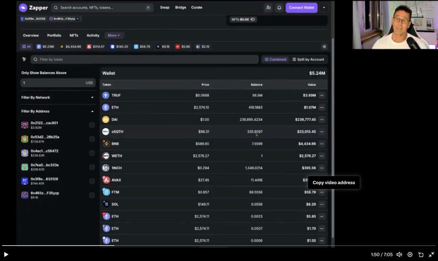The width and height of the screenshot is (438, 261).
Task: Select the Ethereum $5.23M network chip
Action: point(45,46)
